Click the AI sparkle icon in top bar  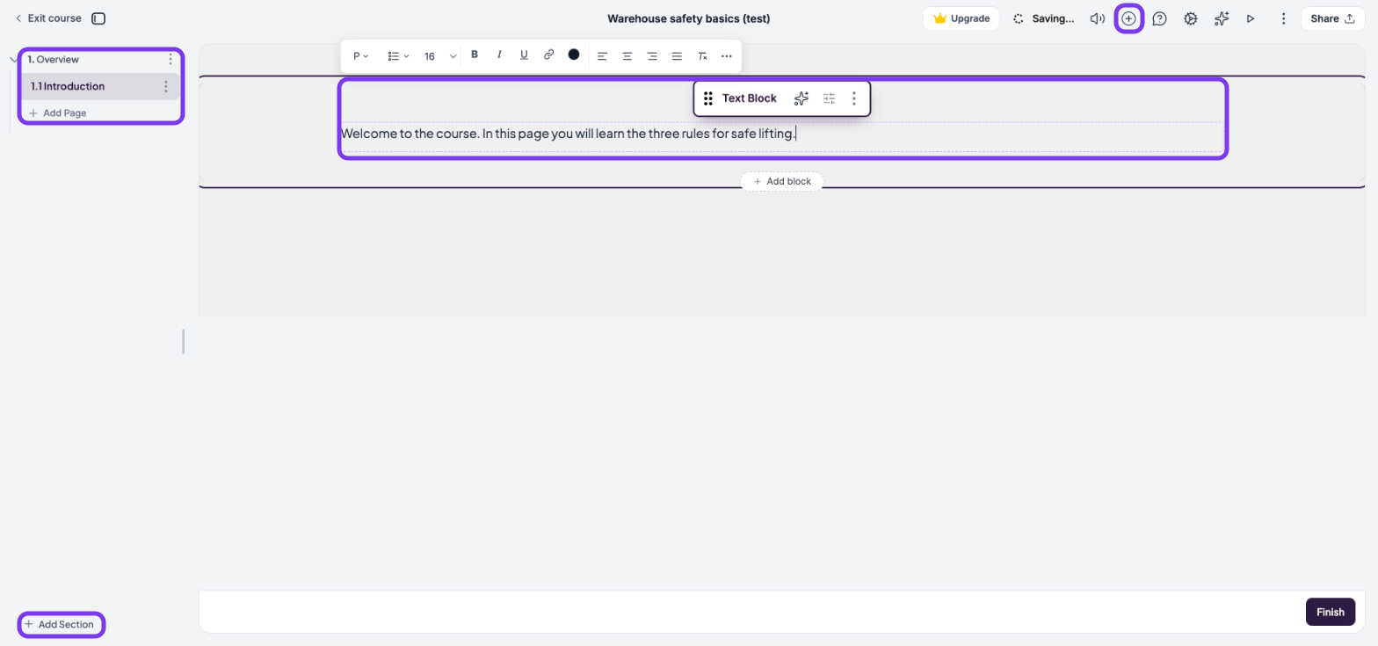pyautogui.click(x=1221, y=18)
